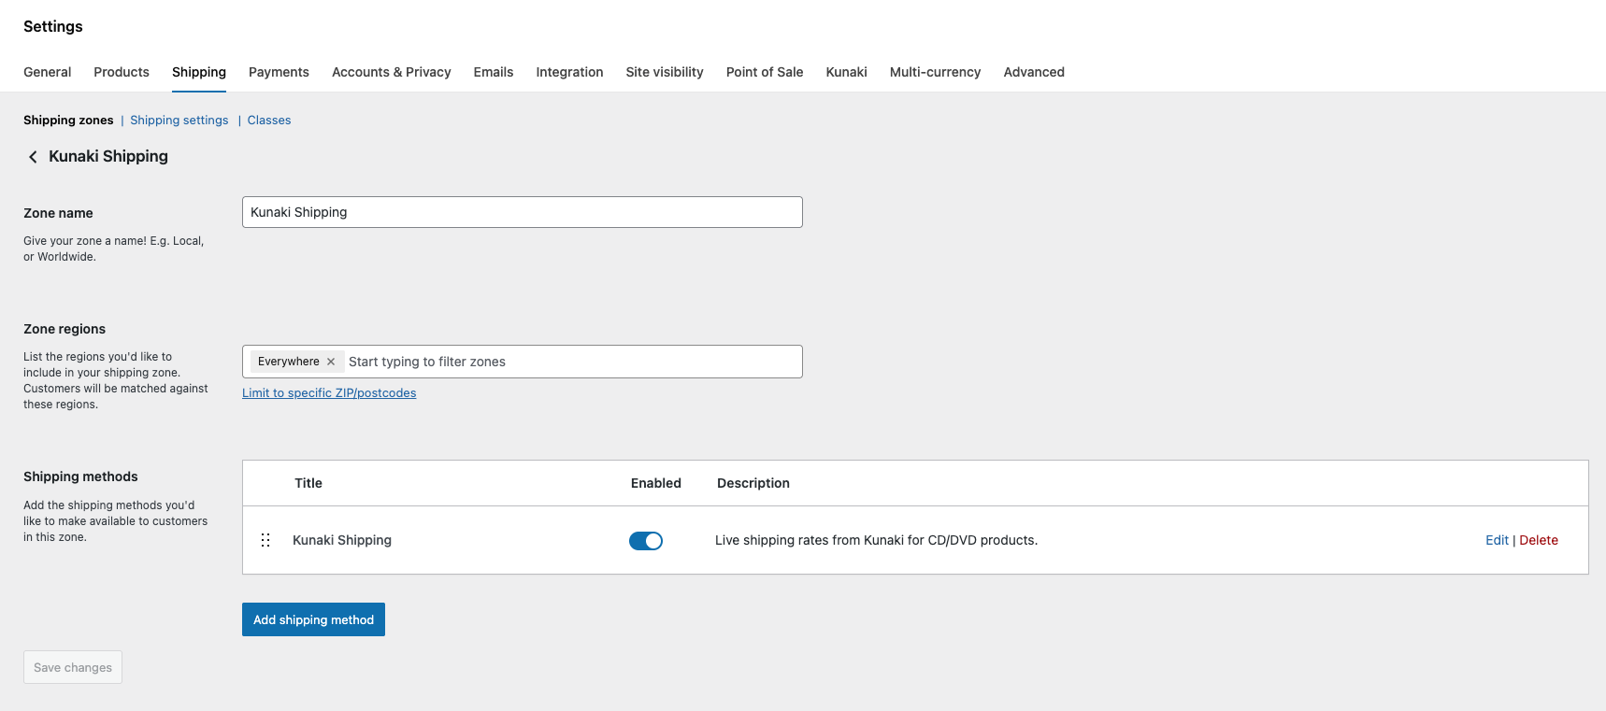
Task: Click the Description column header
Action: 753,483
